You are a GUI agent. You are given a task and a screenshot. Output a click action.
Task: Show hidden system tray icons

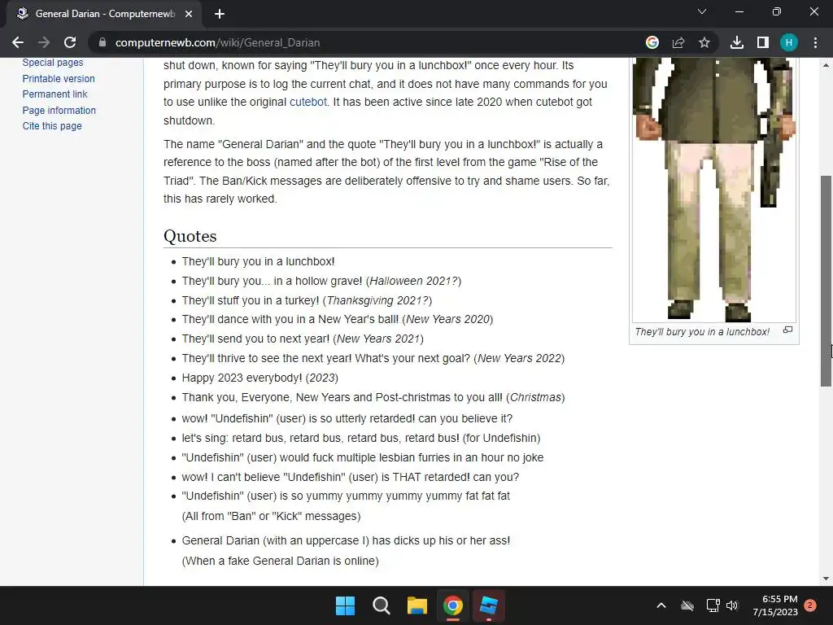(661, 605)
